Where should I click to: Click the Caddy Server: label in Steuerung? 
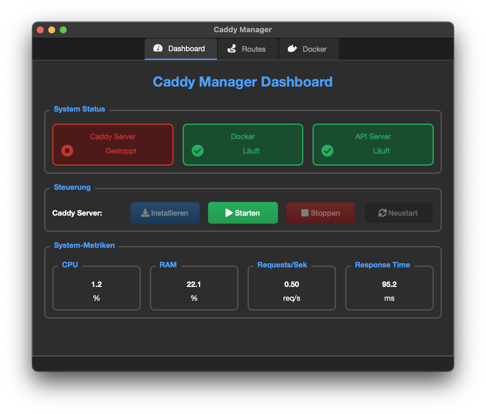coord(77,213)
